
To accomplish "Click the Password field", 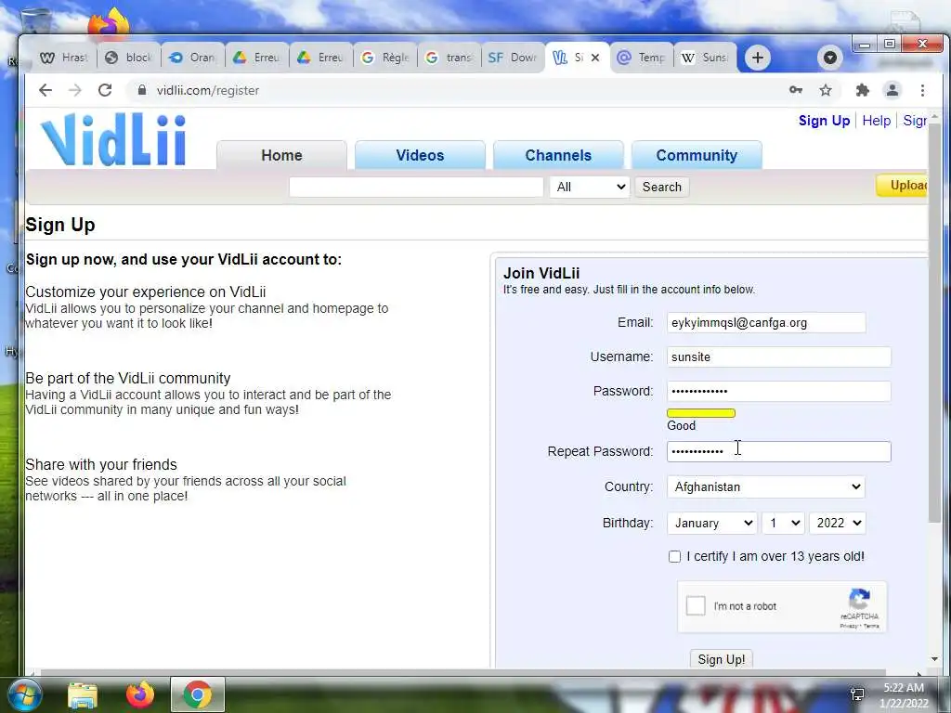I will 779,391.
